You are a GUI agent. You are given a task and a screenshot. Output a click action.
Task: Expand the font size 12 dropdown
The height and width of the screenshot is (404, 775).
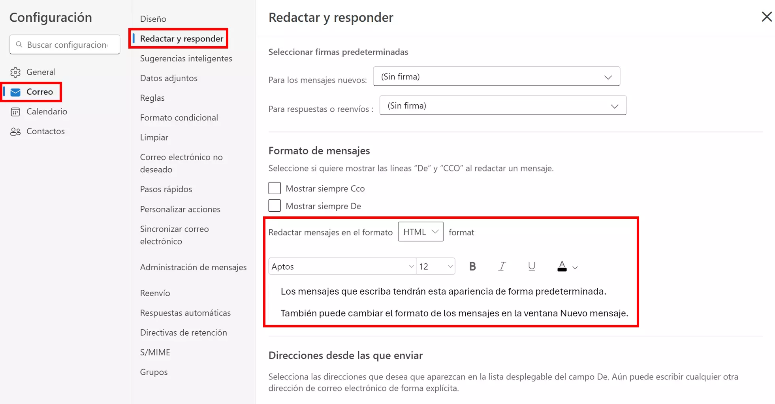pos(436,267)
